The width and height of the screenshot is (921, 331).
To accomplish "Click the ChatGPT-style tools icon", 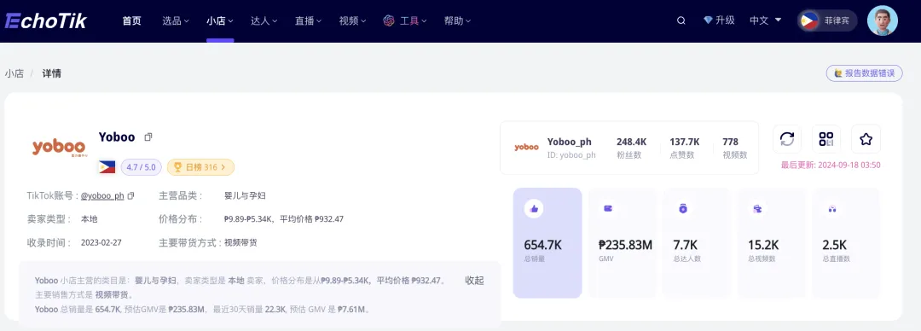I will pyautogui.click(x=388, y=20).
